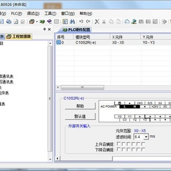
Task: Tick the fourth falling edge capture checkbox
Action: [133, 149]
